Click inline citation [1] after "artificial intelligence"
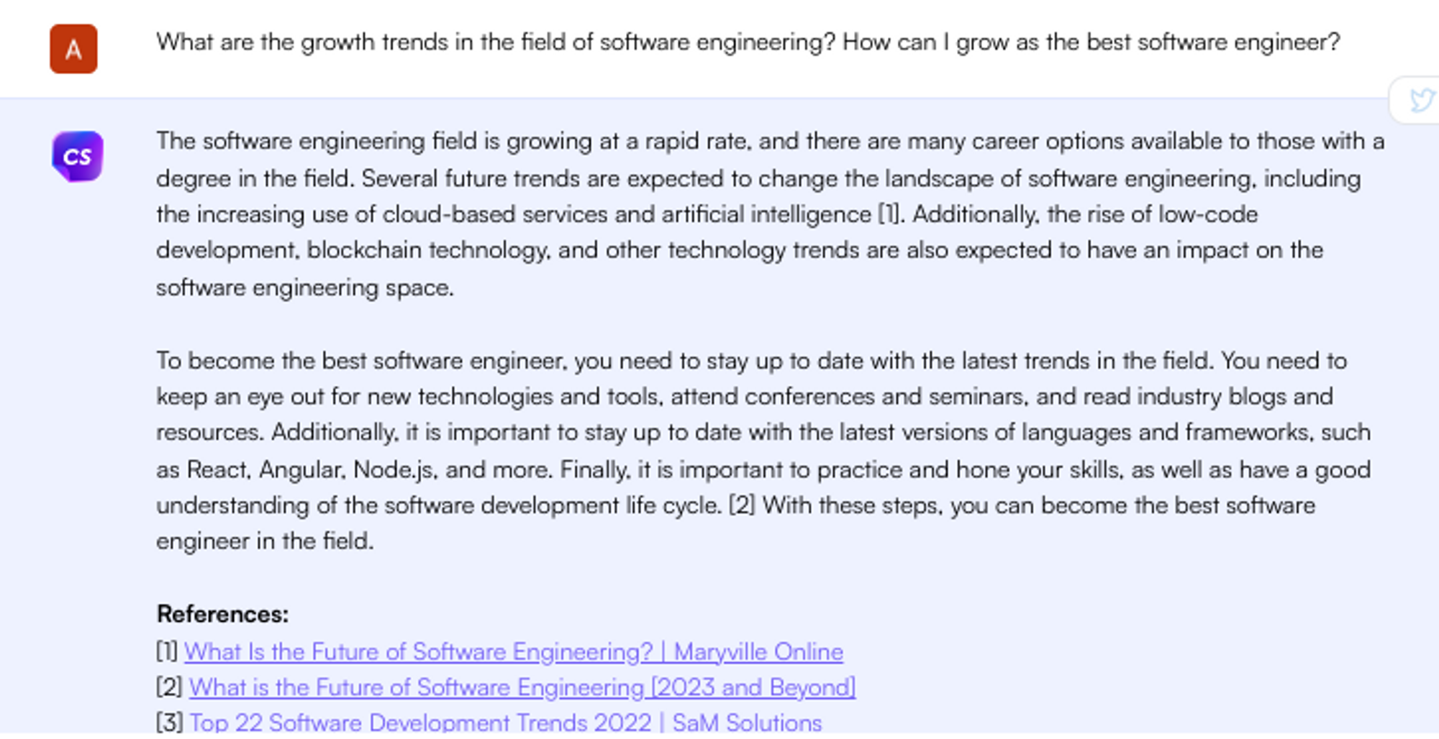This screenshot has height=739, width=1439. (x=889, y=214)
